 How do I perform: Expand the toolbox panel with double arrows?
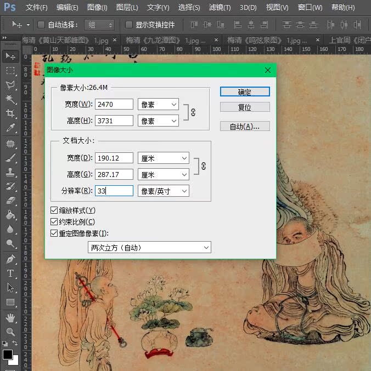point(4,38)
